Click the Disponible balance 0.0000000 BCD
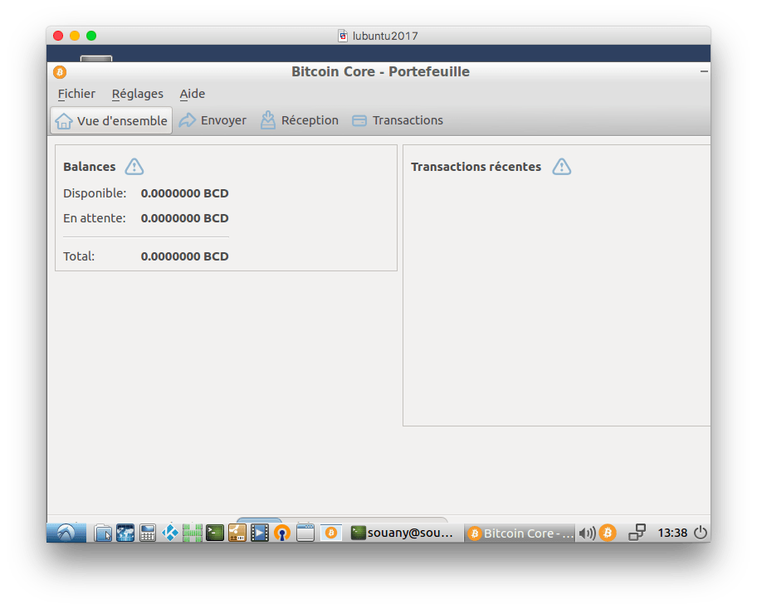757x609 pixels. coord(184,193)
